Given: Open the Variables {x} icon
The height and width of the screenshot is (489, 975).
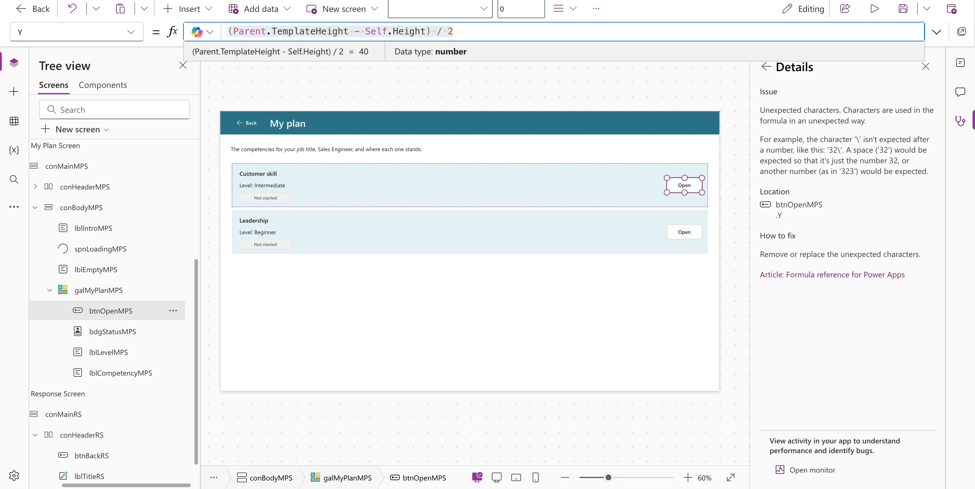Looking at the screenshot, I should click(x=14, y=150).
